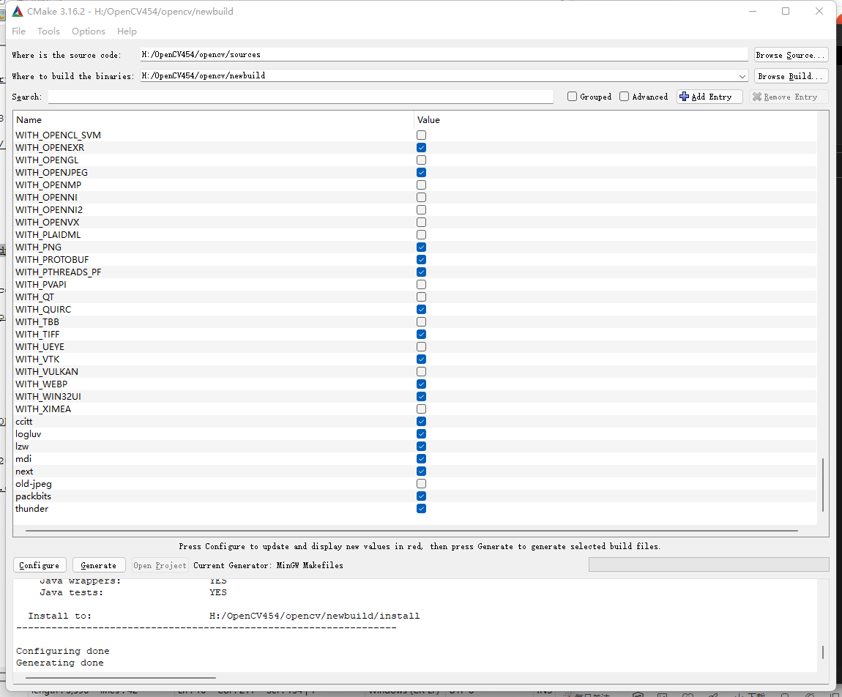Select the WITH_QUIRC row name

pyautogui.click(x=43, y=309)
